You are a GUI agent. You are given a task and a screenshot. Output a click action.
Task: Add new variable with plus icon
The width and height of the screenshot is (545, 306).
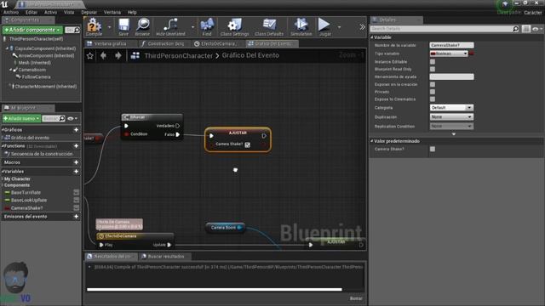(x=76, y=172)
